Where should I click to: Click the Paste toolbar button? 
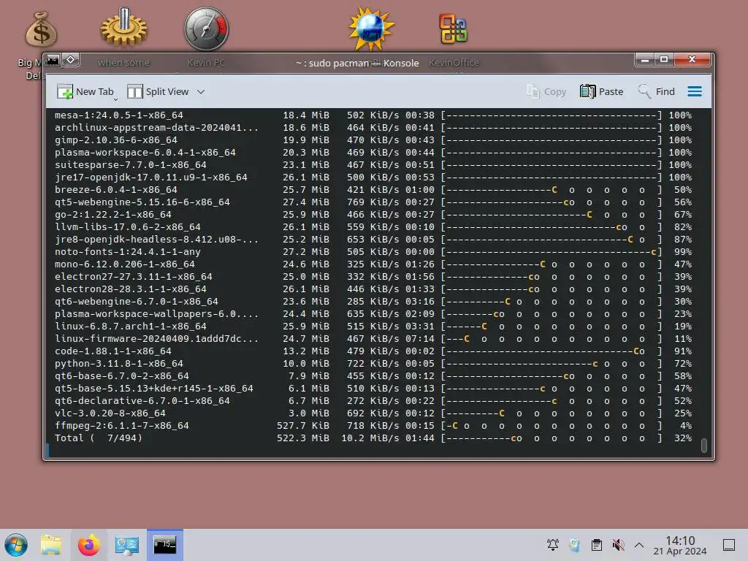(602, 91)
